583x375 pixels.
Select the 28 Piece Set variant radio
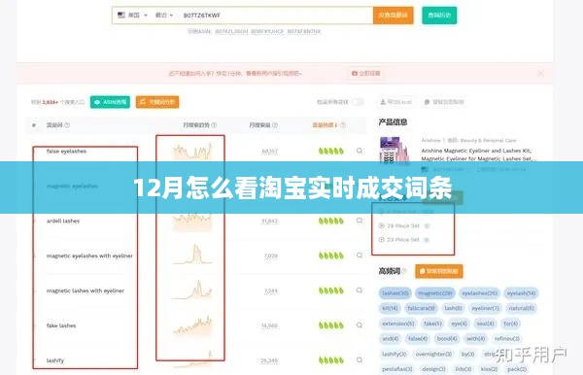(x=382, y=225)
